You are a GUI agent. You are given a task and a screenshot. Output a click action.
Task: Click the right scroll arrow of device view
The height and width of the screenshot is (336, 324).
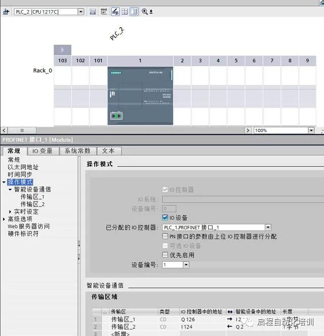248,130
